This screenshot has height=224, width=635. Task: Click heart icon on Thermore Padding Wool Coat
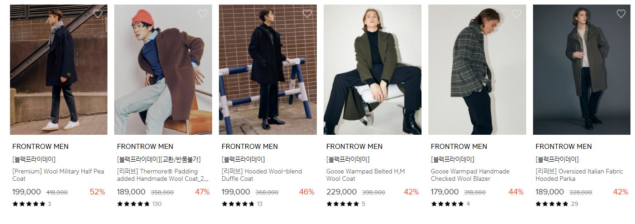pyautogui.click(x=203, y=14)
